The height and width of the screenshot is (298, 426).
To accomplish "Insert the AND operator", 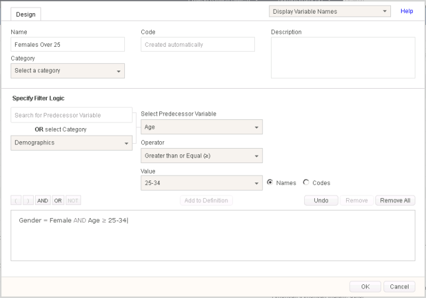I will pos(42,201).
